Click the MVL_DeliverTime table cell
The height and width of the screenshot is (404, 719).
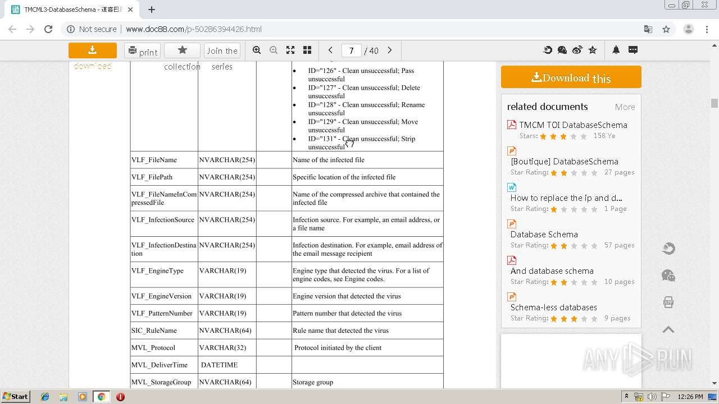point(164,365)
